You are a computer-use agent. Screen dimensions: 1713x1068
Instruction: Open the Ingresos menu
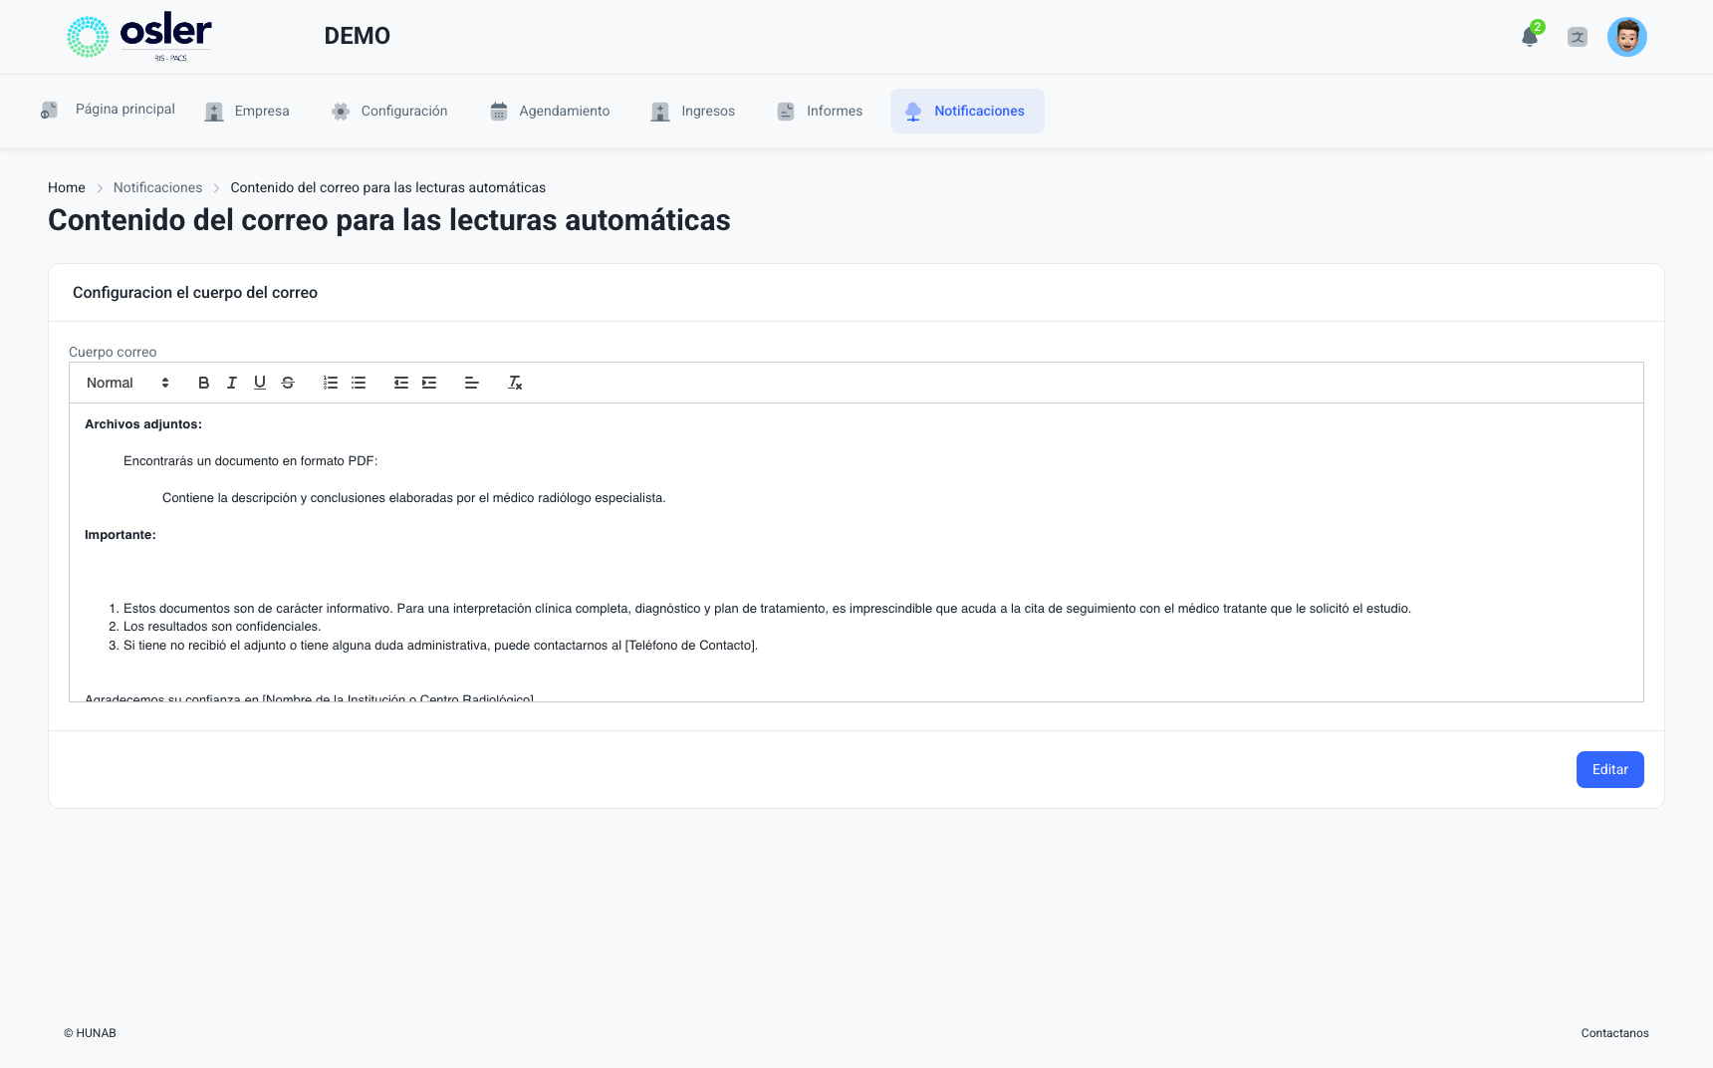(x=693, y=111)
